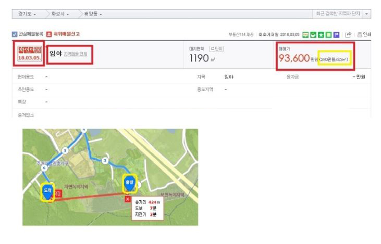Click route waypoint number 5 on map

[x=65, y=150]
